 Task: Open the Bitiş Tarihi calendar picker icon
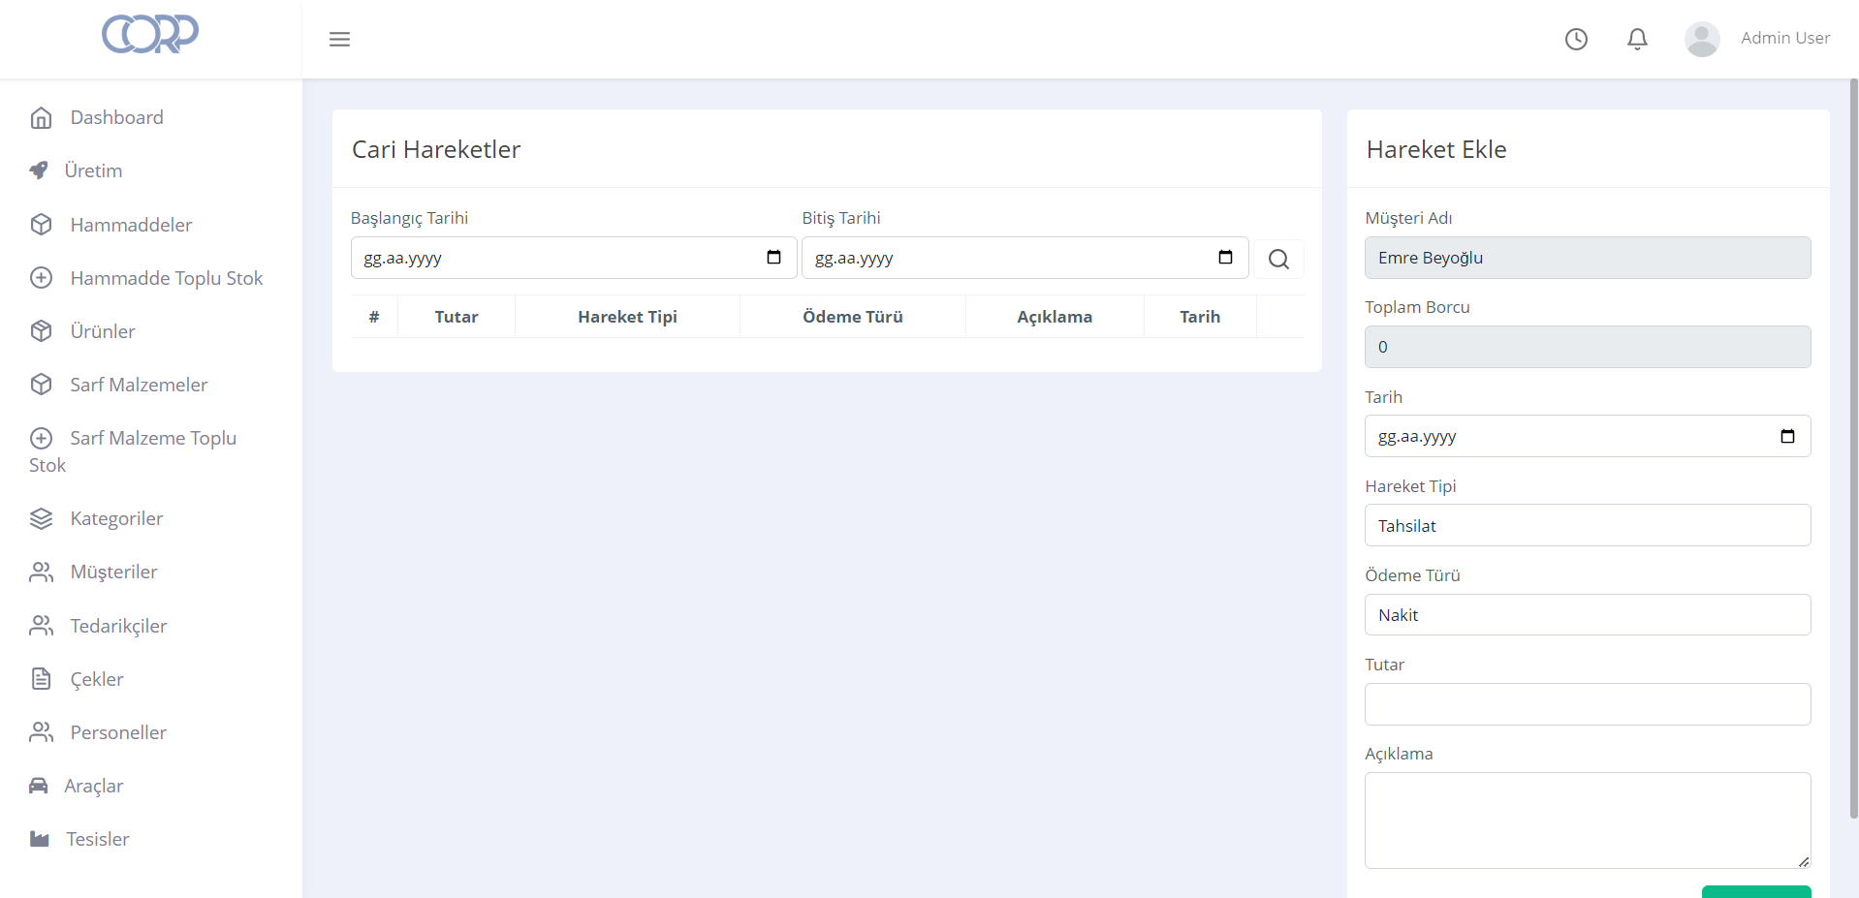pyautogui.click(x=1225, y=258)
